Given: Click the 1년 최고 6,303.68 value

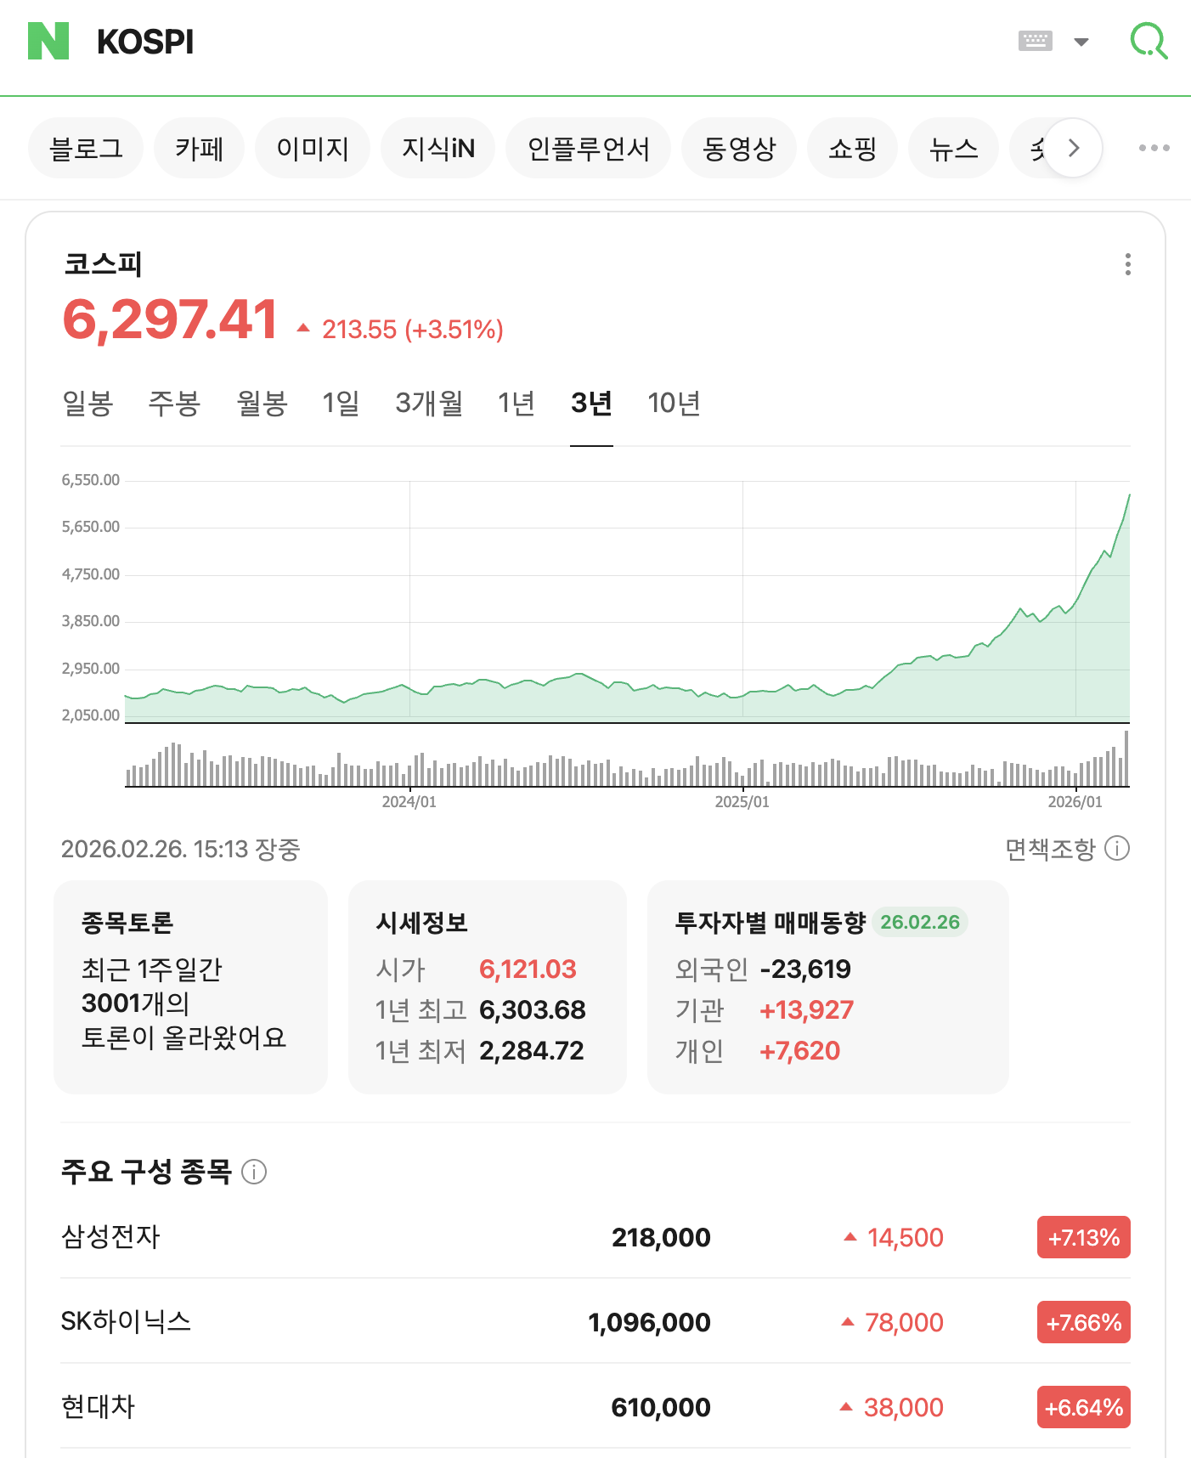Looking at the screenshot, I should pos(533,1010).
